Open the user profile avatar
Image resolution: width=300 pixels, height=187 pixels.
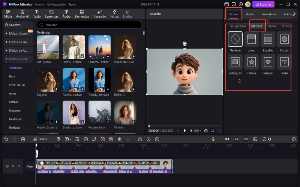coord(248,4)
